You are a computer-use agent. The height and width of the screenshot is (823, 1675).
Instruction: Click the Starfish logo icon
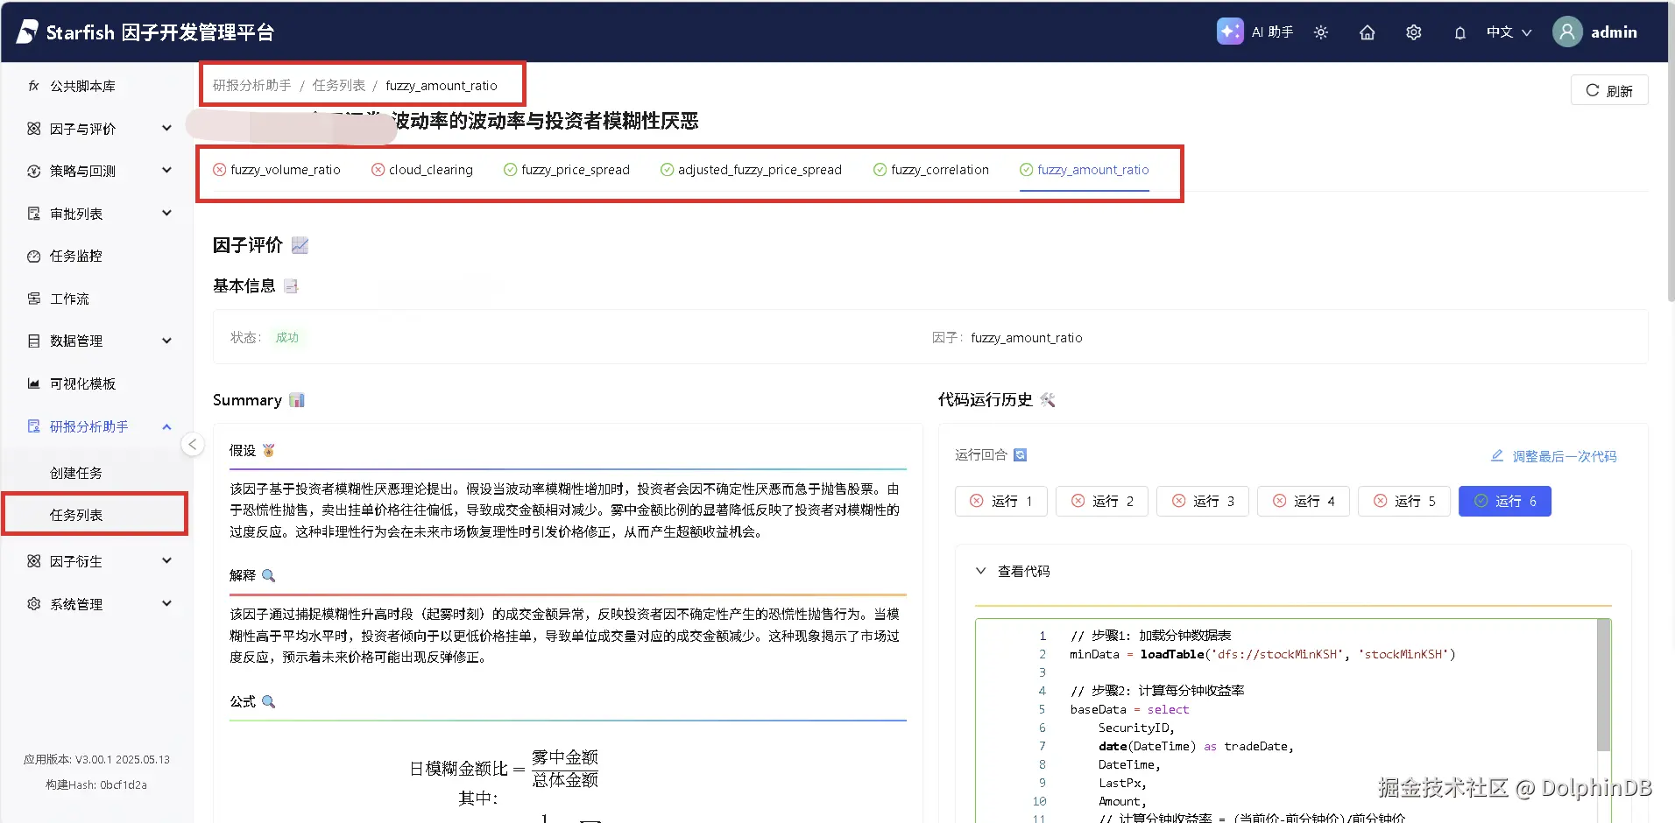25,31
